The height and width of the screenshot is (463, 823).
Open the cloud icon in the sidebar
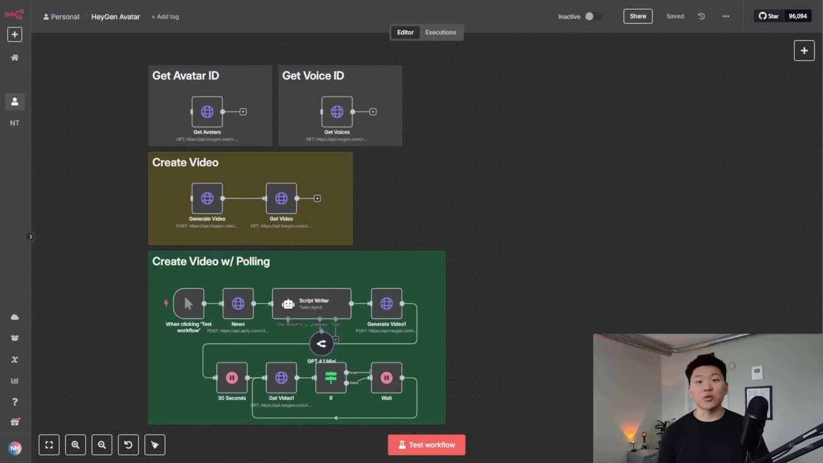15,317
